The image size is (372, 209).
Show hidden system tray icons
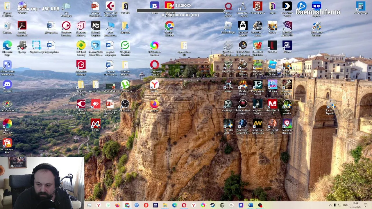pyautogui.click(x=330, y=205)
